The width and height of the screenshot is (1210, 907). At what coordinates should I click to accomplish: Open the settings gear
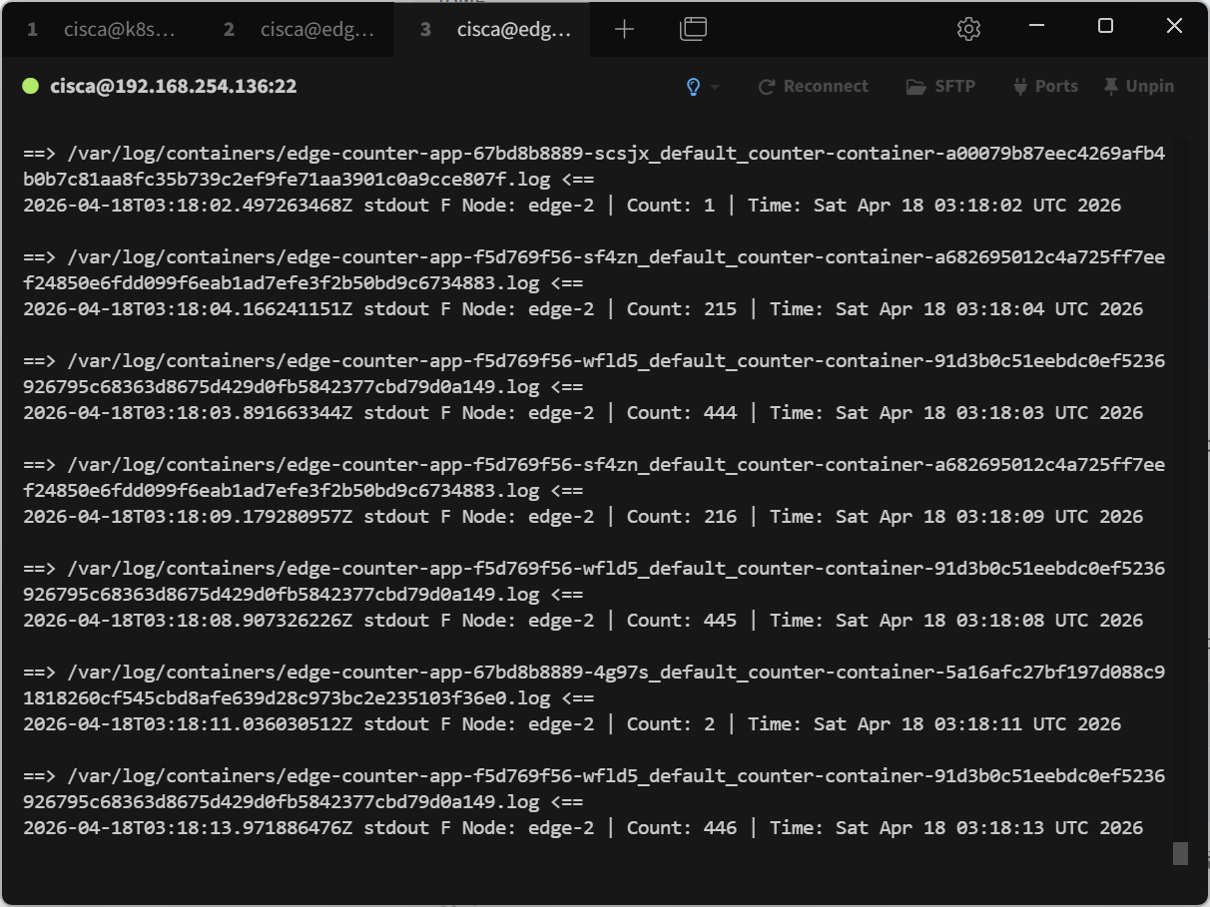click(967, 30)
